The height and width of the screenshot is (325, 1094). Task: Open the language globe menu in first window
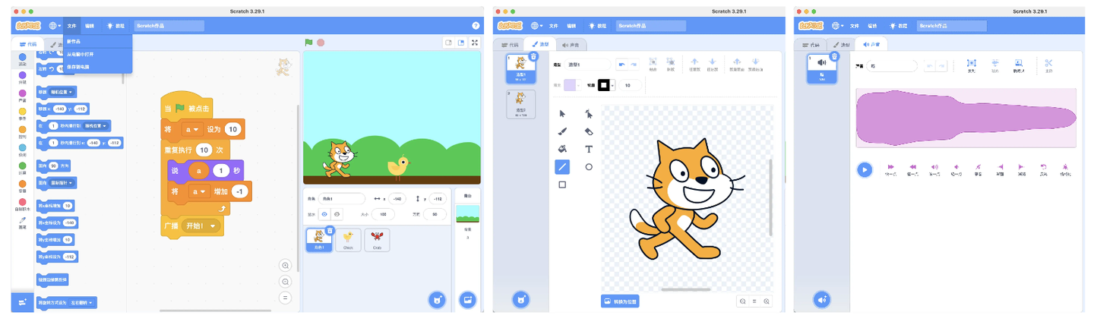(54, 25)
